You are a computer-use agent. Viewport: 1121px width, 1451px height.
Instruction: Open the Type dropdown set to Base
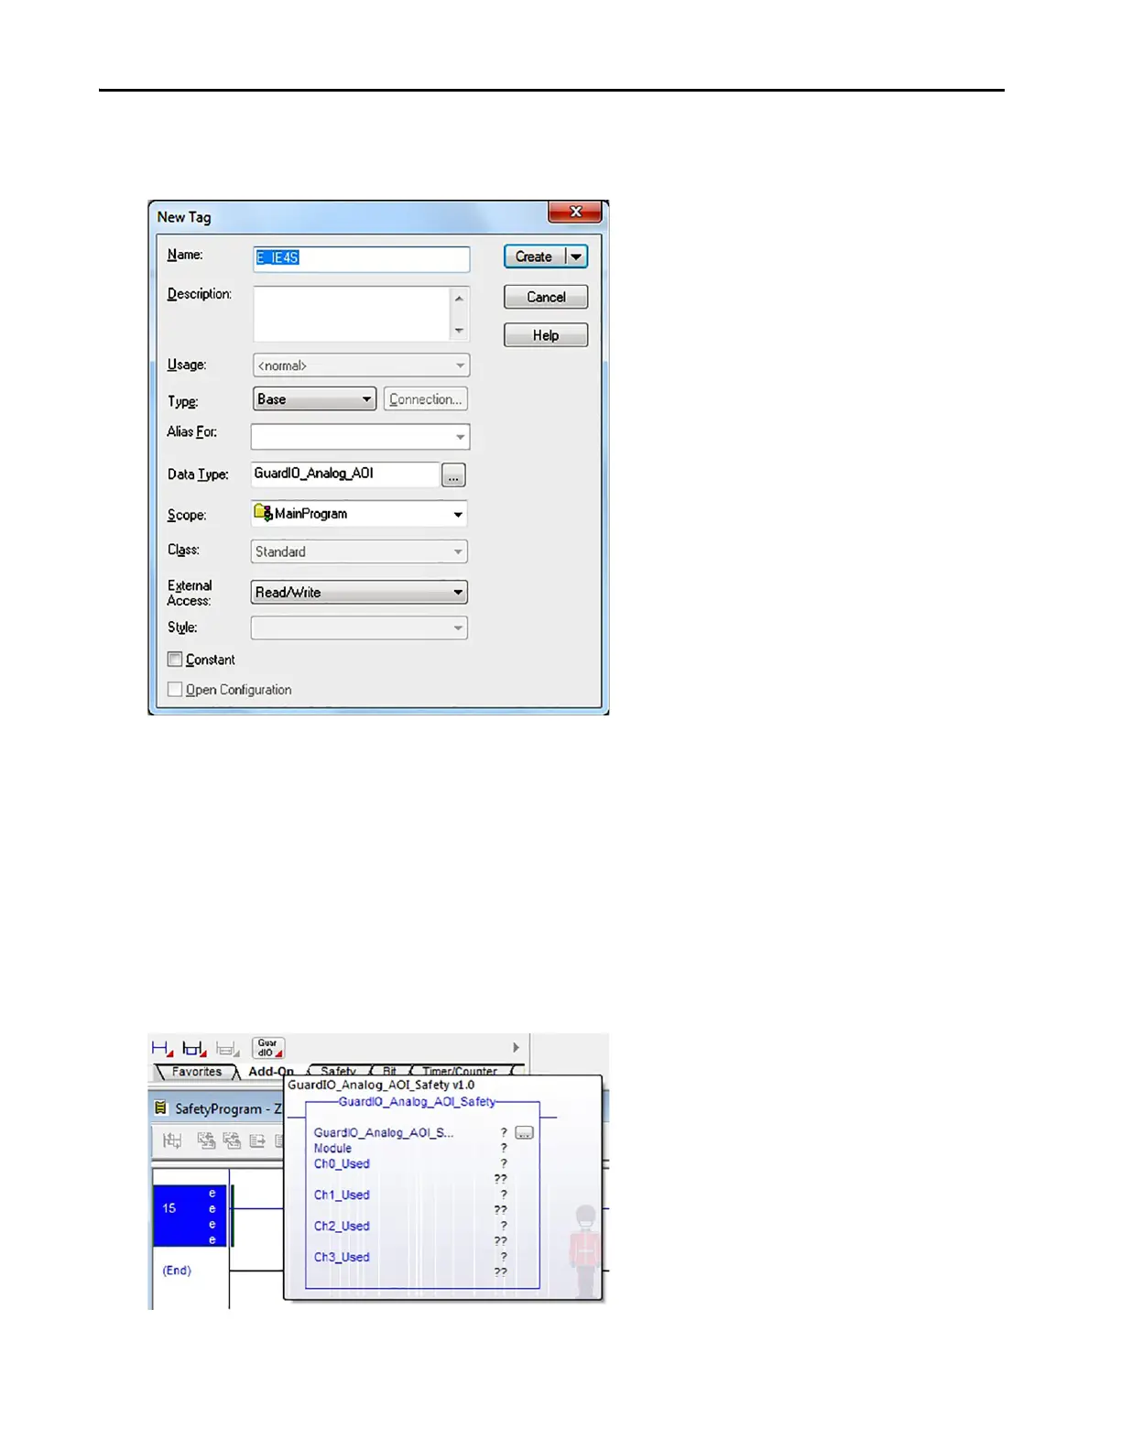click(x=314, y=399)
